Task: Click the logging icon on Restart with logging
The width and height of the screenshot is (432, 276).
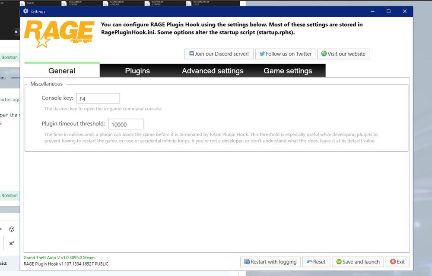Action: coord(246,262)
